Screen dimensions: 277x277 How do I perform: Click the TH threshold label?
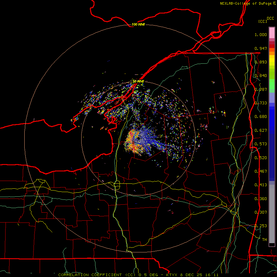[x=264, y=240]
